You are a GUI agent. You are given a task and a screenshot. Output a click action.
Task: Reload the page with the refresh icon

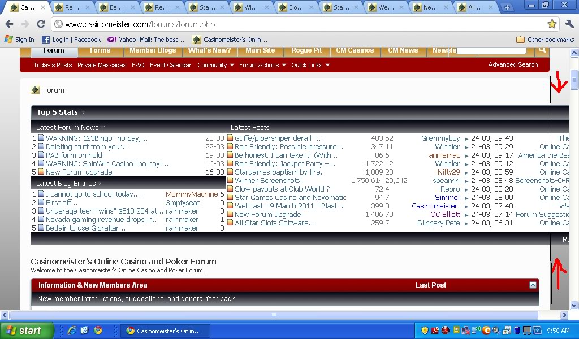41,24
